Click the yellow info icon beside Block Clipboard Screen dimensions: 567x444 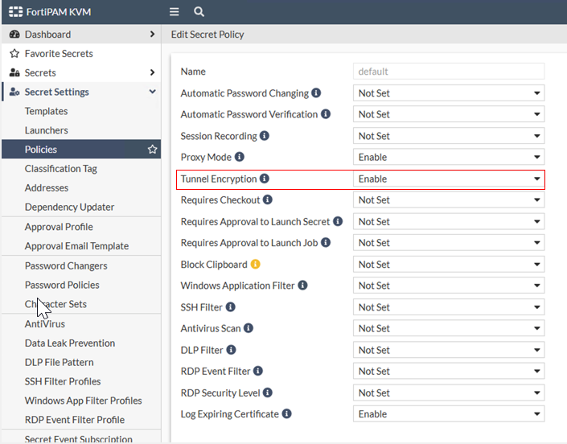pyautogui.click(x=256, y=264)
